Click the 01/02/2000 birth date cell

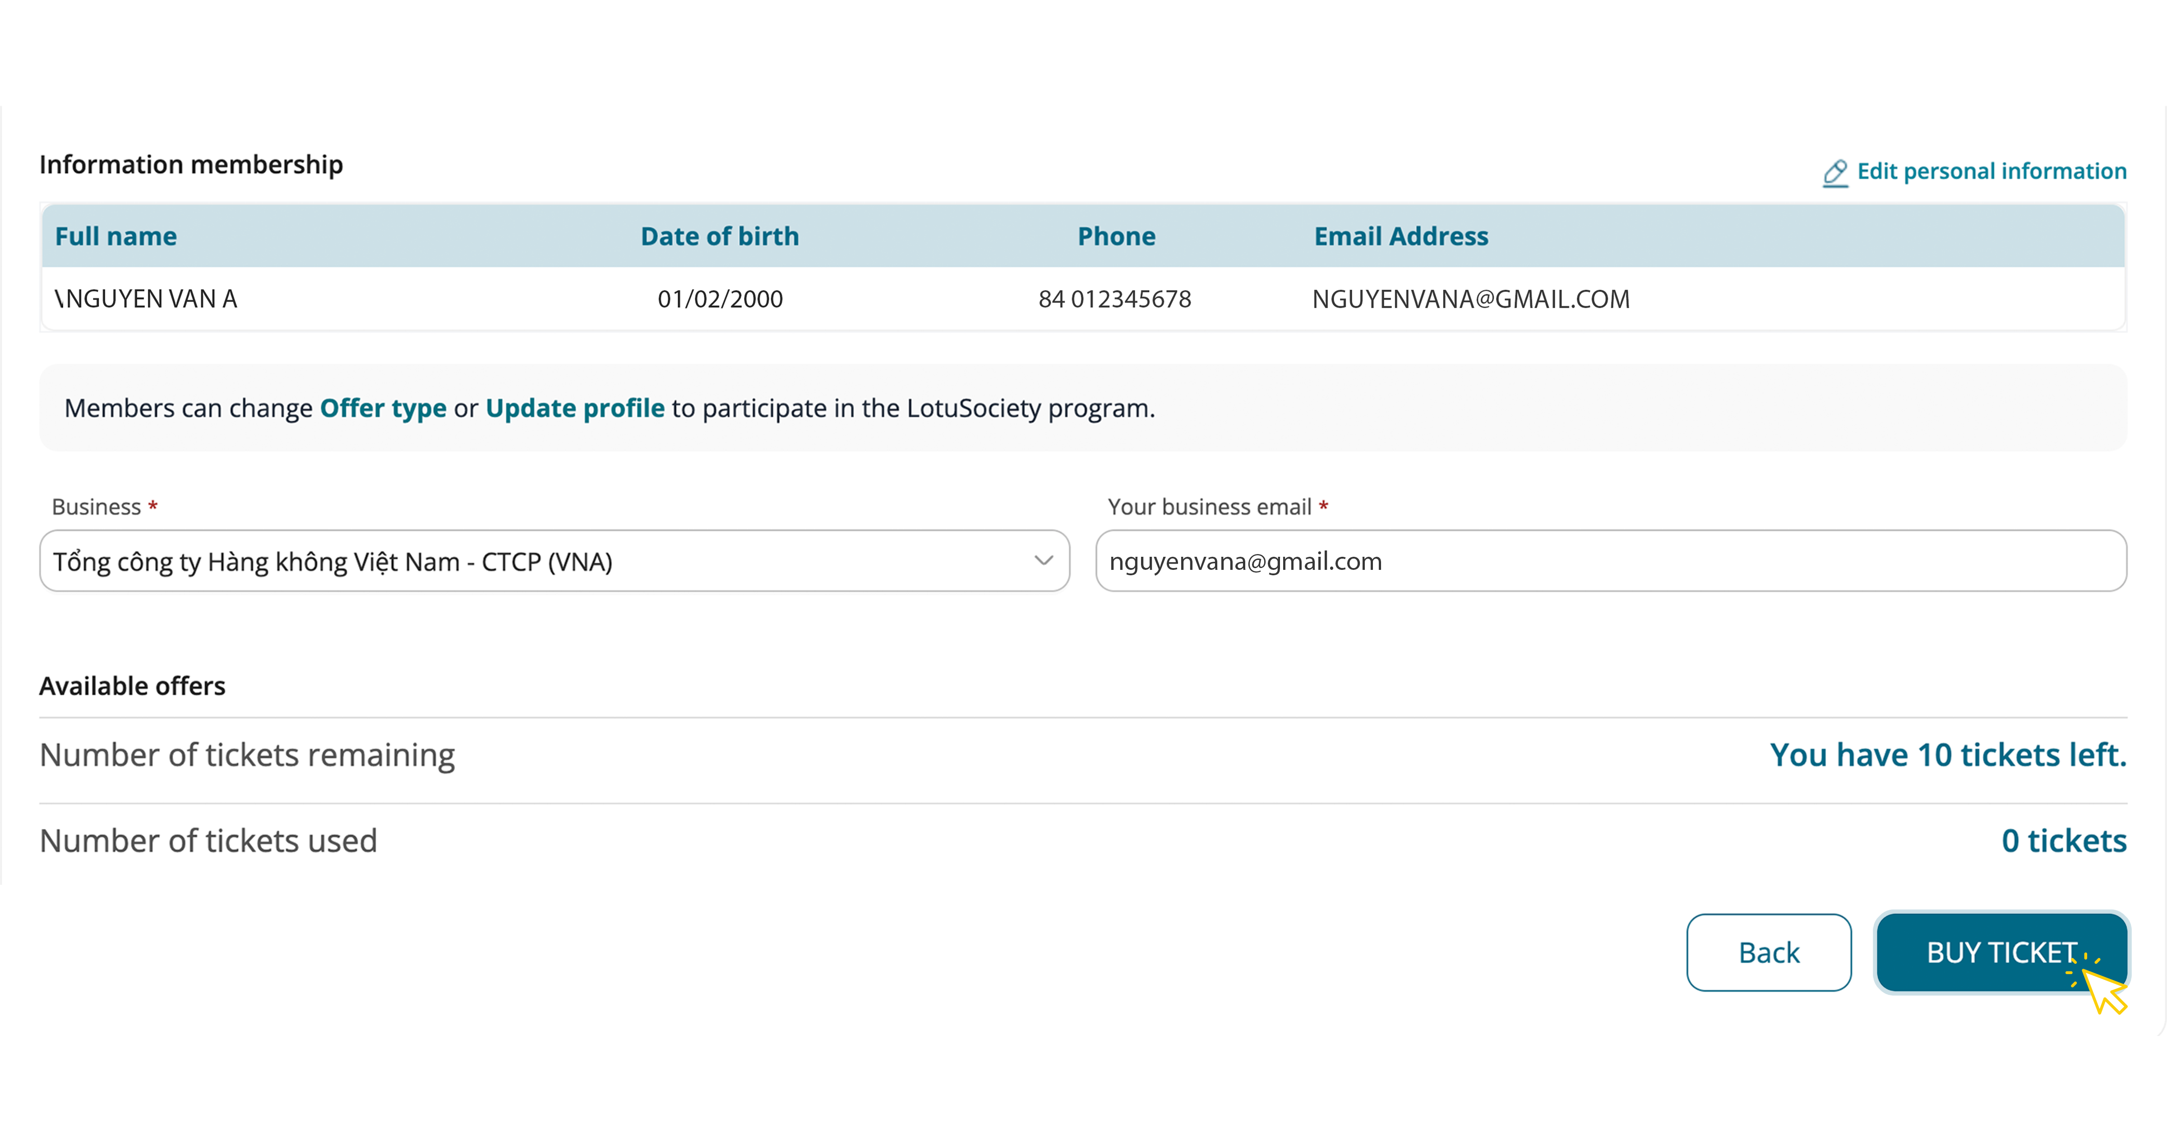720,300
